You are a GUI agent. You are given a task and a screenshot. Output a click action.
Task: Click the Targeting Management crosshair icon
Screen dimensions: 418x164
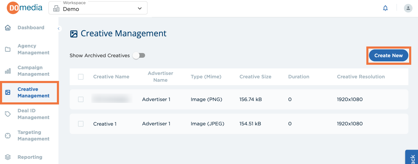[8, 136]
